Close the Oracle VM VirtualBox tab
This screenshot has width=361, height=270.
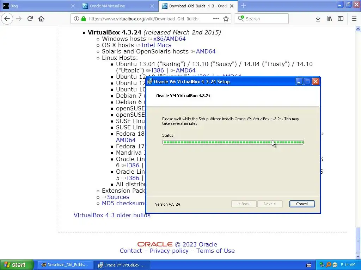click(152, 6)
